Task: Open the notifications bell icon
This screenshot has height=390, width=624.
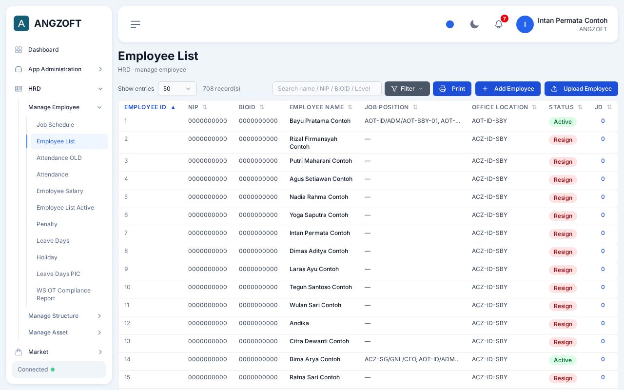Action: point(499,24)
